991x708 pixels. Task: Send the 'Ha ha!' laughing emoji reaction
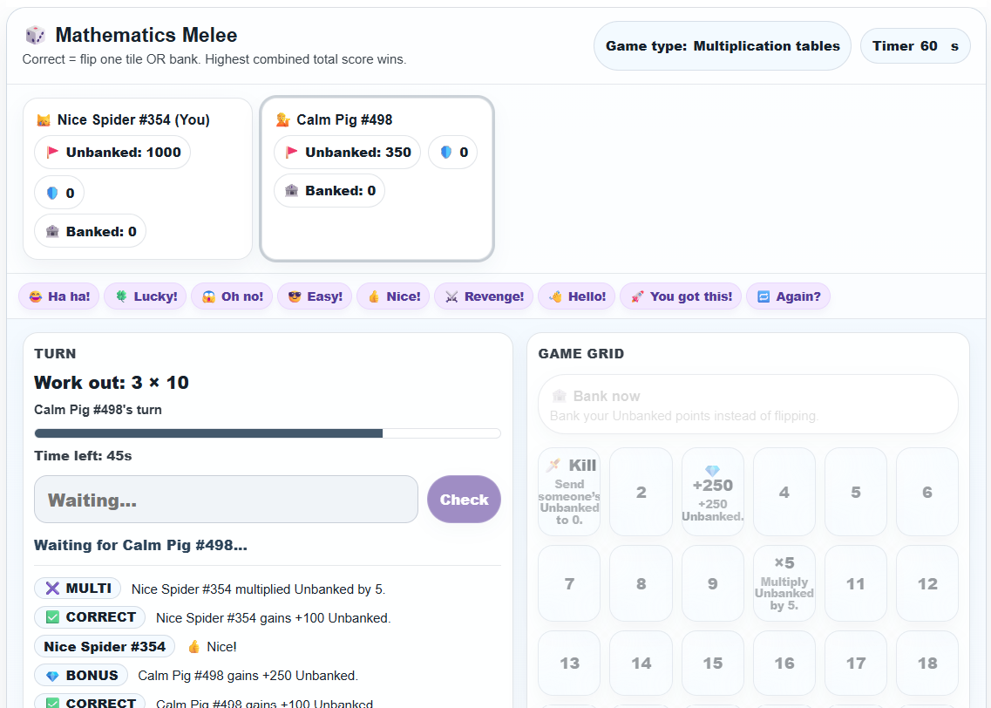coord(58,296)
